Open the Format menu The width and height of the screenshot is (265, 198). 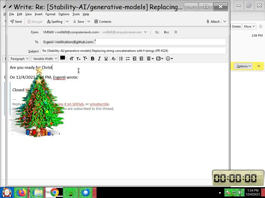pos(50,14)
